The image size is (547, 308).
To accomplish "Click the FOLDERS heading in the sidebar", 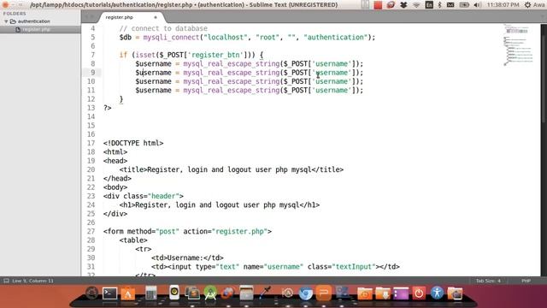I will pyautogui.click(x=15, y=14).
